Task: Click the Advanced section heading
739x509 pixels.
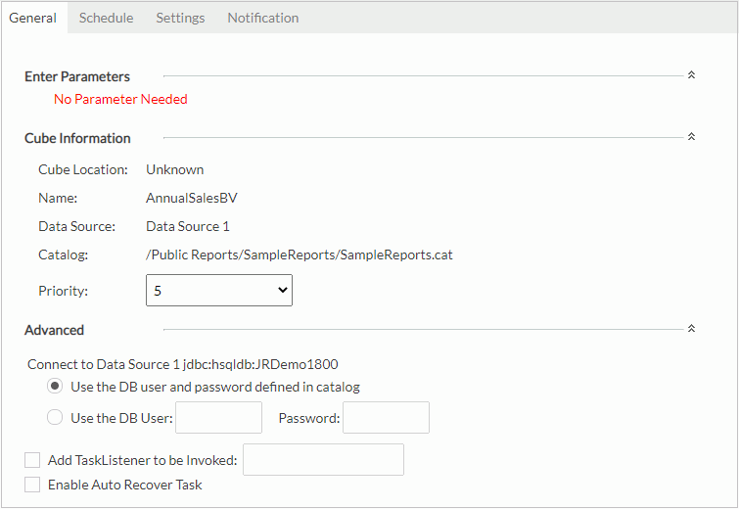Action: 55,330
